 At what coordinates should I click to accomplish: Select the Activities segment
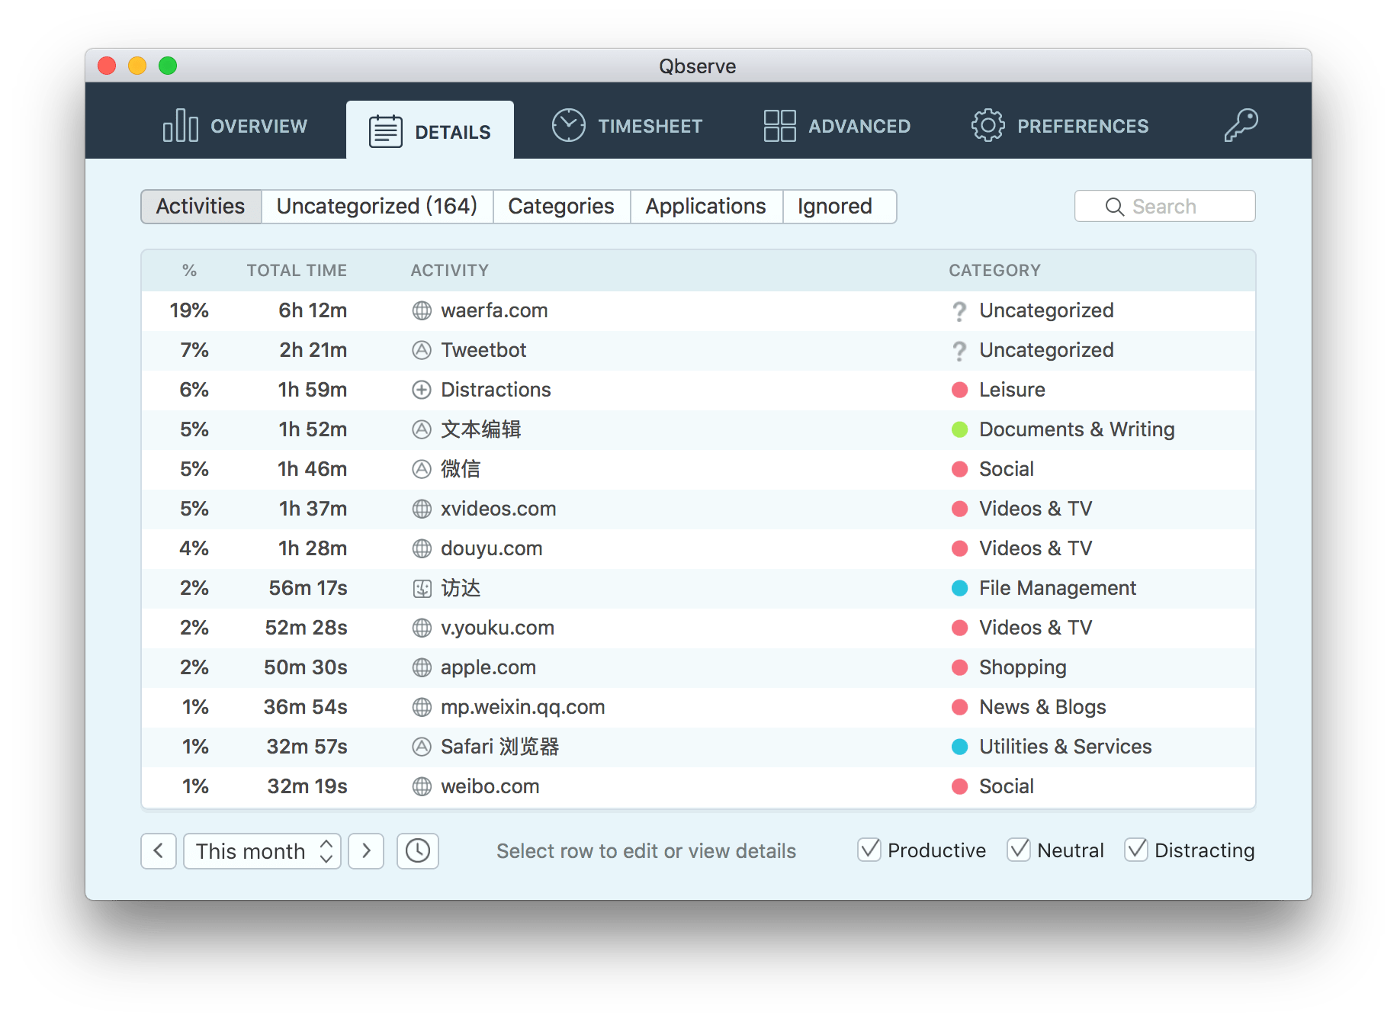[x=201, y=207]
